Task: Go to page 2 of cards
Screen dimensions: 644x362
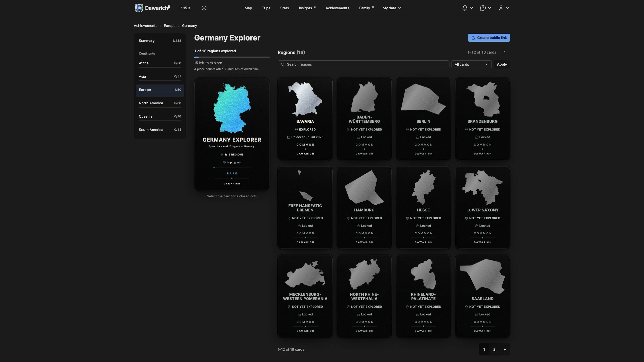Action: click(494, 349)
